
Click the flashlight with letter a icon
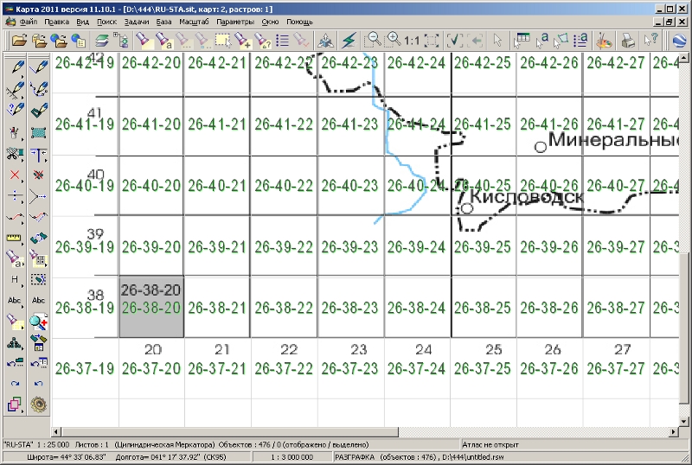[x=163, y=41]
